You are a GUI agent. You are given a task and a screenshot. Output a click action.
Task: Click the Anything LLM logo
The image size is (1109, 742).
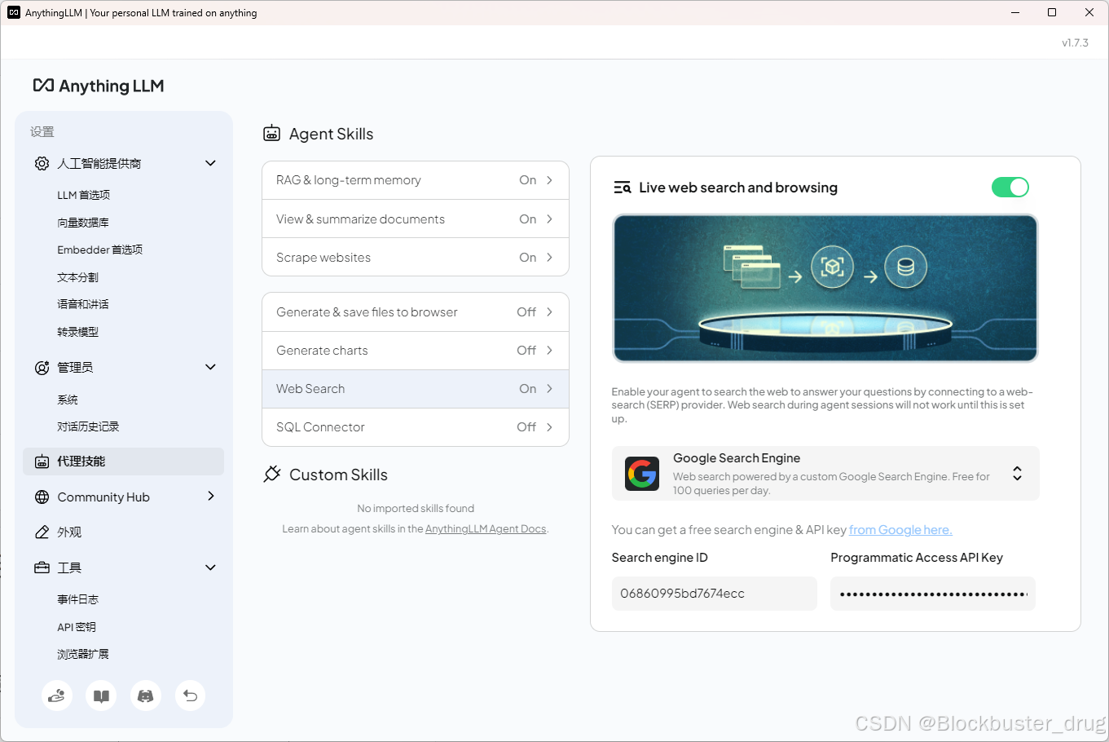point(99,86)
